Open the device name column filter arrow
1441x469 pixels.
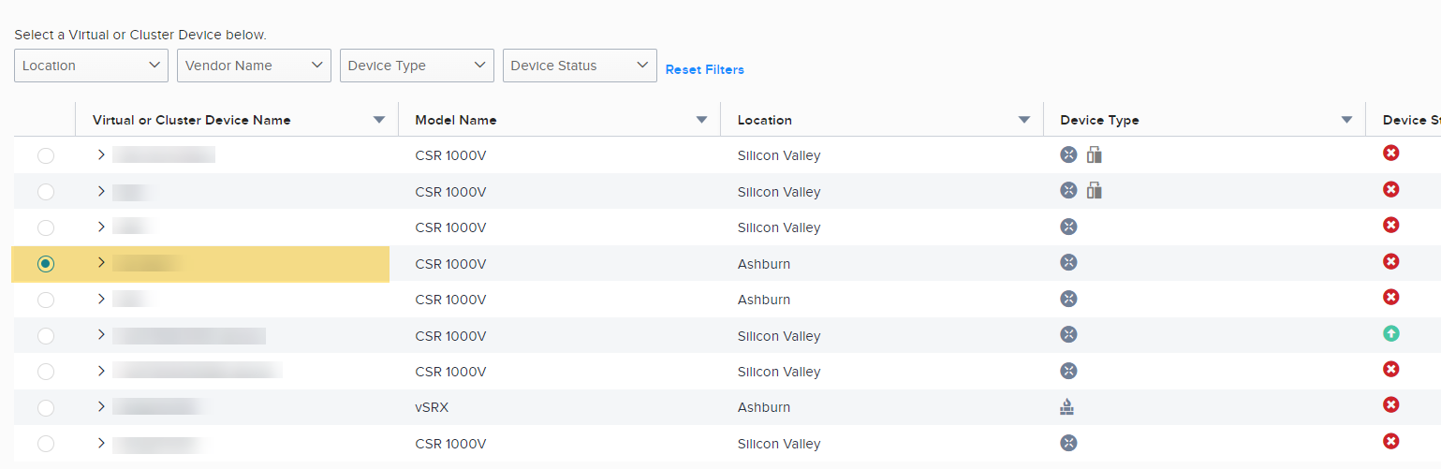coord(379,120)
